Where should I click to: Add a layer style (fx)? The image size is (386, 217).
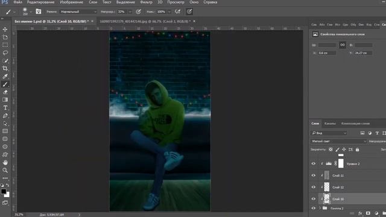[360, 213]
